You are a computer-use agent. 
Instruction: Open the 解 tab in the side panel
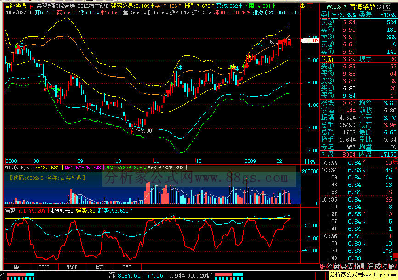point(392,267)
